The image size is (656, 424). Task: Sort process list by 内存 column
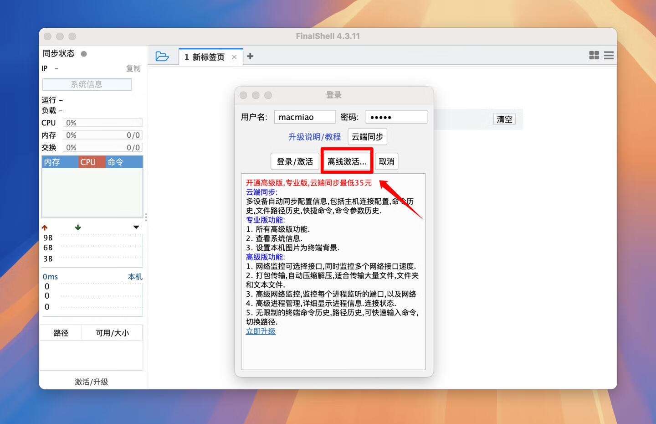click(60, 162)
